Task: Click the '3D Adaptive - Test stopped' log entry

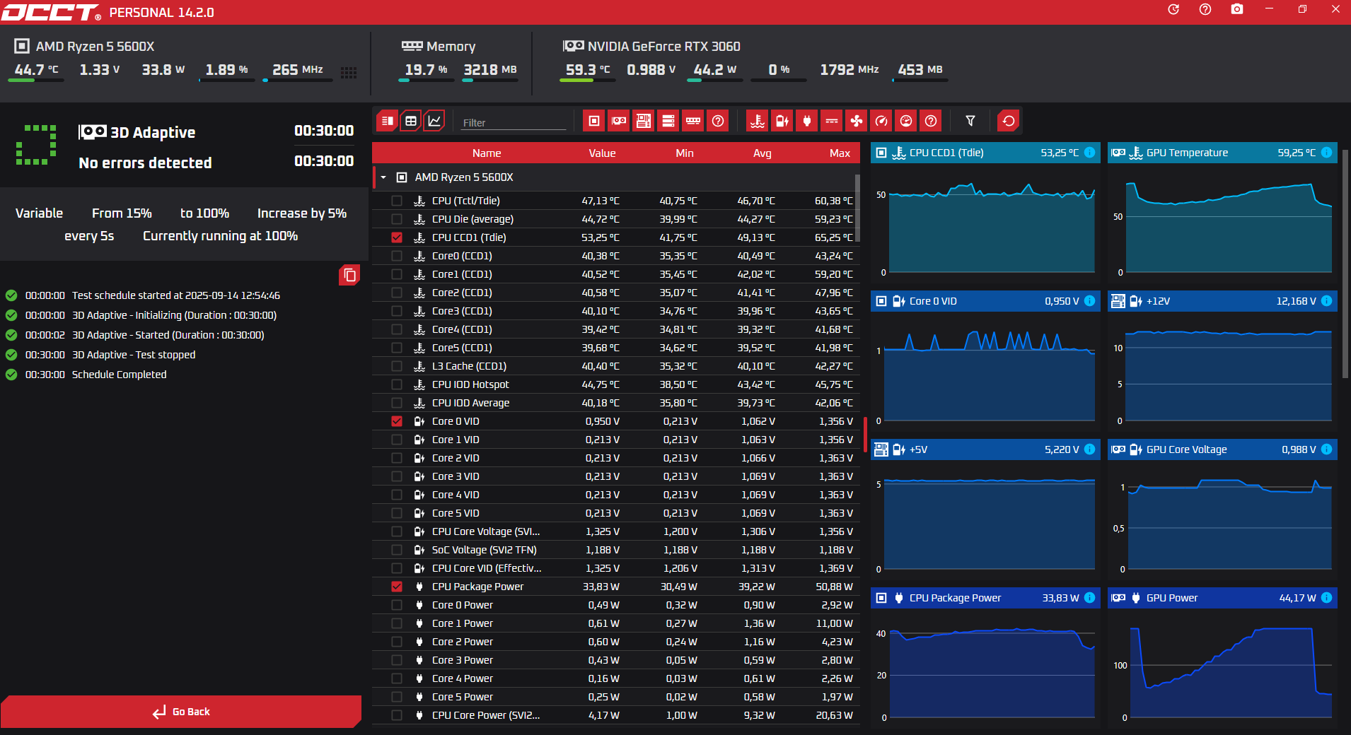Action: (x=134, y=355)
